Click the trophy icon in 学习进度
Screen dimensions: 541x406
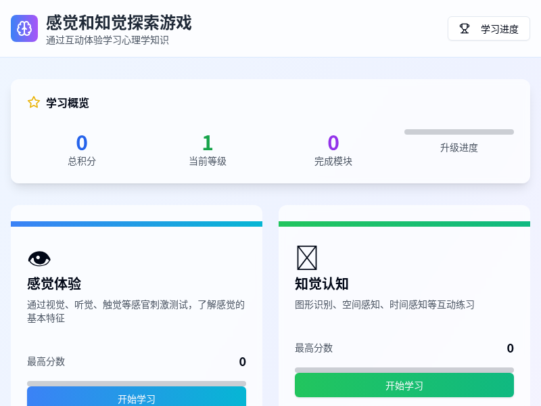tap(465, 28)
